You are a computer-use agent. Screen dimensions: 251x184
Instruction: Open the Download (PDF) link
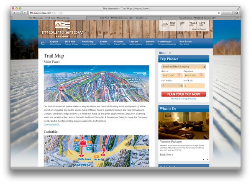[52, 124]
